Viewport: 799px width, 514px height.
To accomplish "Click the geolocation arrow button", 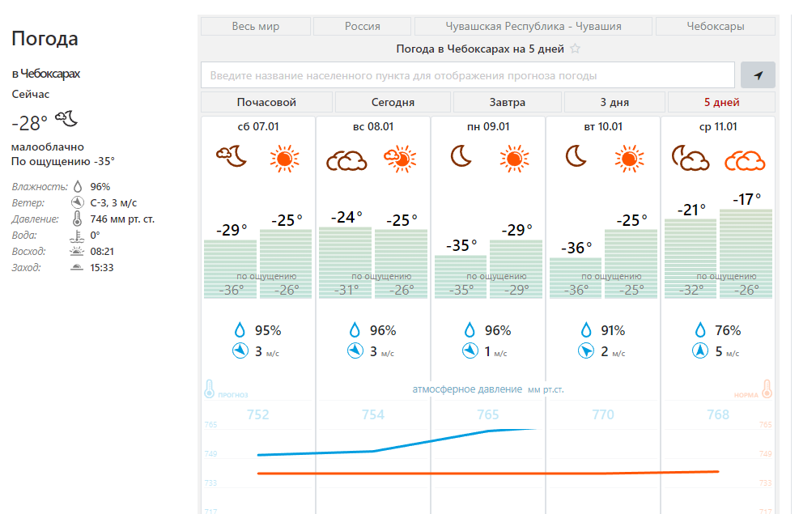I will [x=758, y=75].
